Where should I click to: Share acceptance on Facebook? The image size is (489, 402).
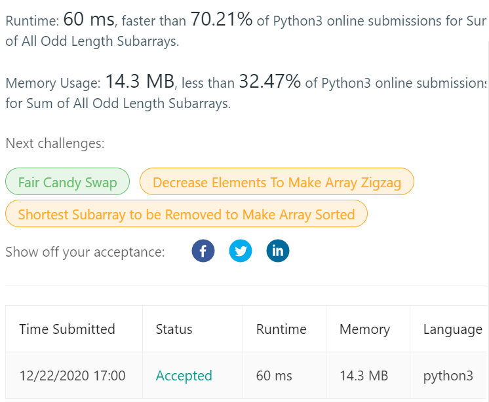tap(203, 251)
